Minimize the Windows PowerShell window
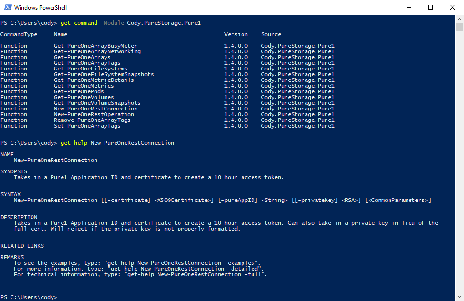This screenshot has width=464, height=301. coord(409,7)
